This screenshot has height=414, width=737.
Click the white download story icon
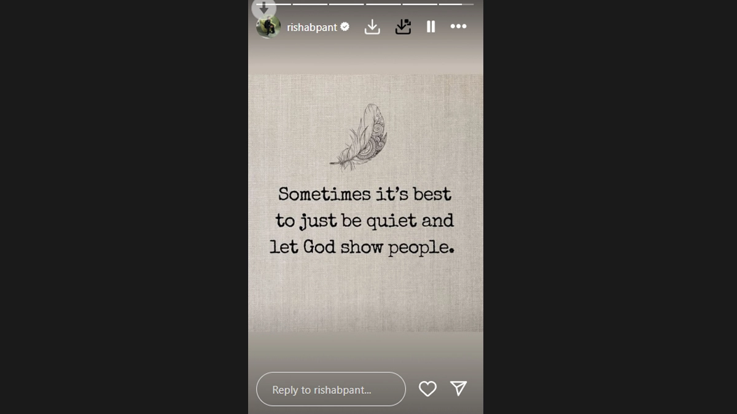pos(372,26)
